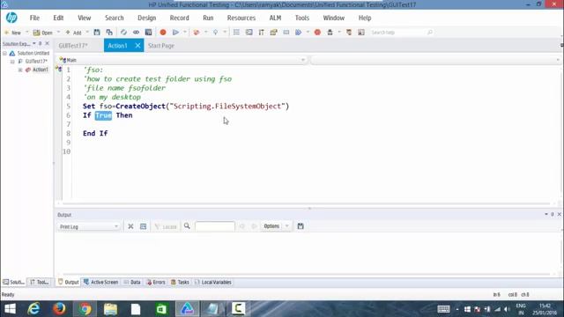Run the test with the play arrow
The image size is (564, 317).
pyautogui.click(x=175, y=33)
